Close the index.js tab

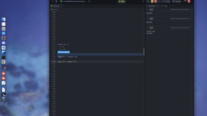(61, 6)
